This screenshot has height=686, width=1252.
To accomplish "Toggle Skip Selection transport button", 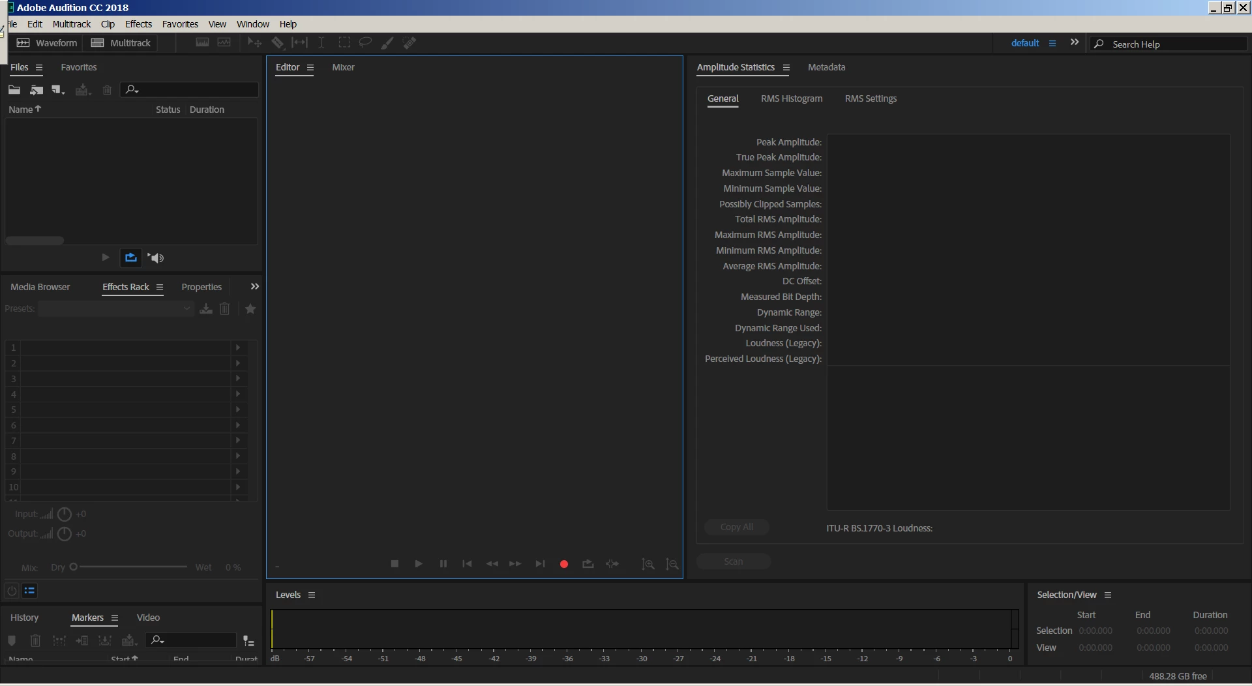I will (612, 564).
